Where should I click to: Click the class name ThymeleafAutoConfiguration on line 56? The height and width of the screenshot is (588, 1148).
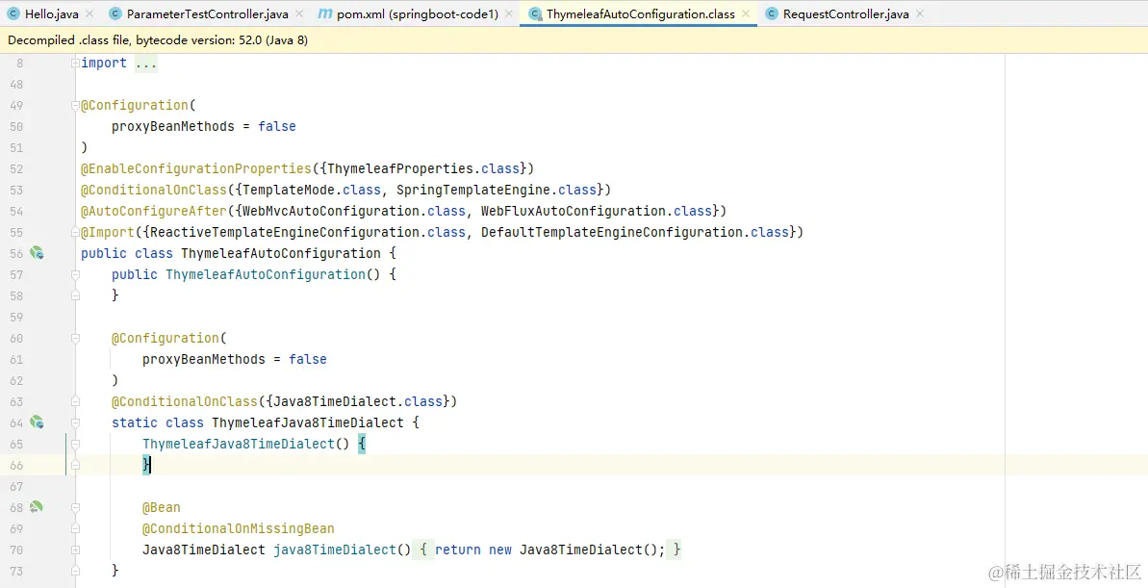tap(281, 253)
